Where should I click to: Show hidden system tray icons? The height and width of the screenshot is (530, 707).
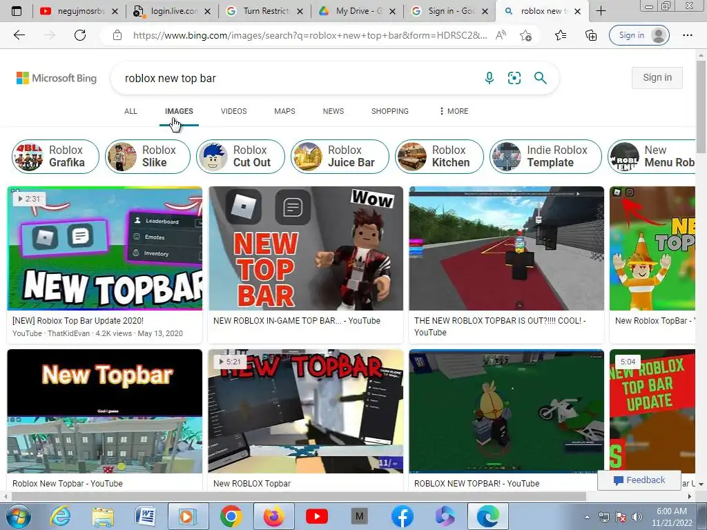point(587,517)
